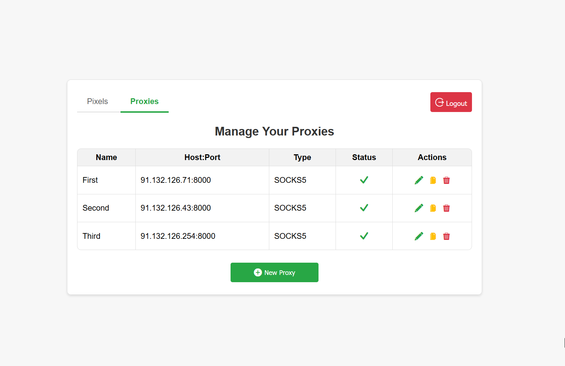565x366 pixels.
Task: Click the Manage Your Proxies heading
Action: (274, 132)
